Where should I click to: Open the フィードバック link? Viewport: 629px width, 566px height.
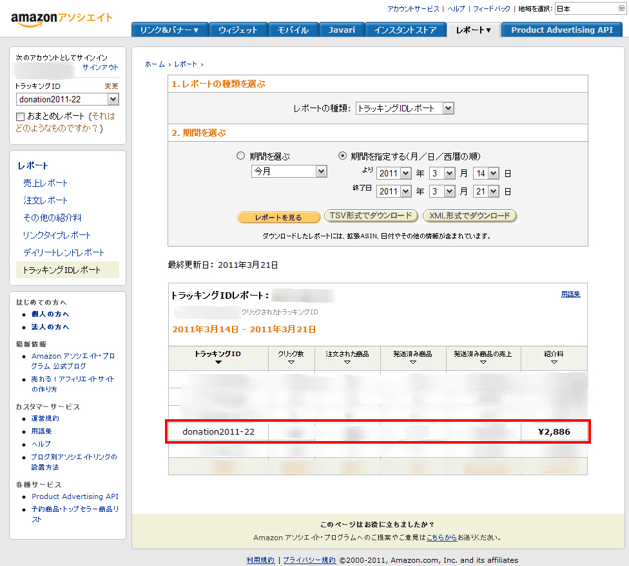(x=491, y=9)
